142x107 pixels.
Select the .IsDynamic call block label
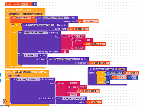click(x=61, y=25)
